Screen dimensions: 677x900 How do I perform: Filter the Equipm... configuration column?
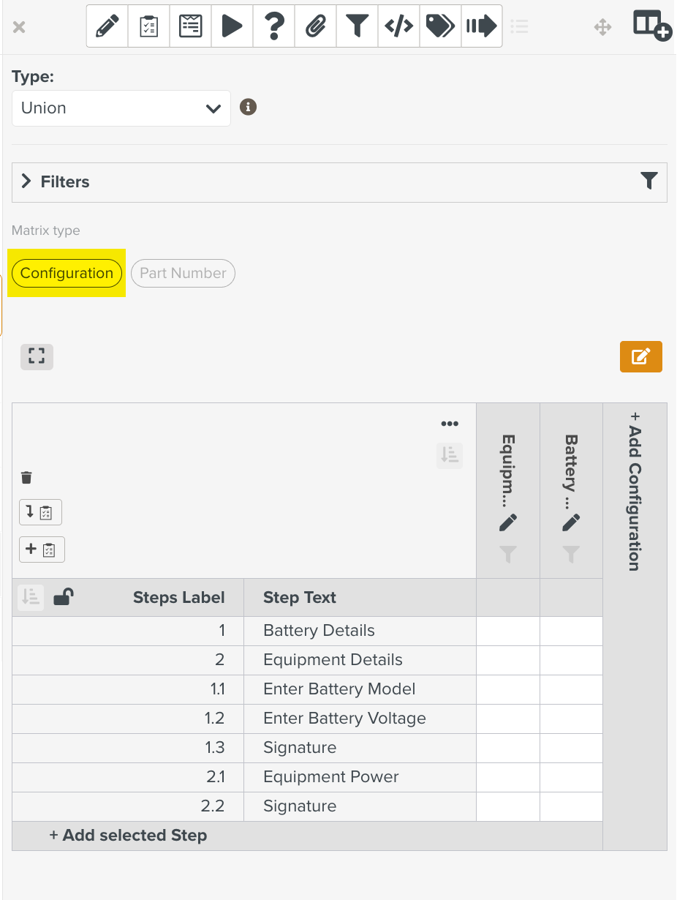pyautogui.click(x=508, y=555)
